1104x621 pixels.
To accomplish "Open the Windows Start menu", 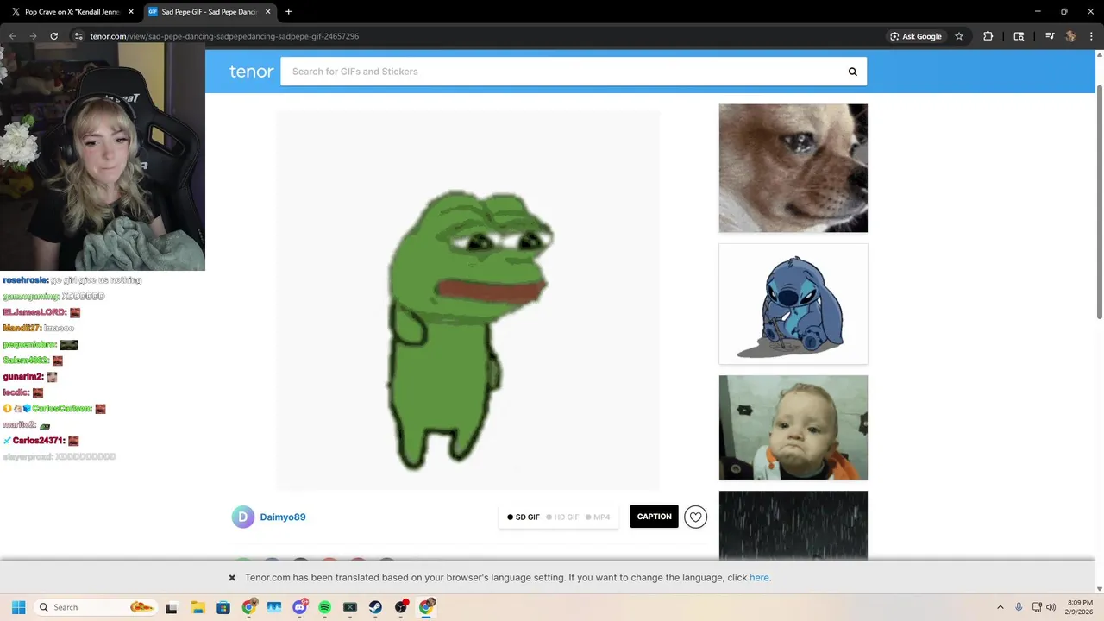I will coord(18,607).
